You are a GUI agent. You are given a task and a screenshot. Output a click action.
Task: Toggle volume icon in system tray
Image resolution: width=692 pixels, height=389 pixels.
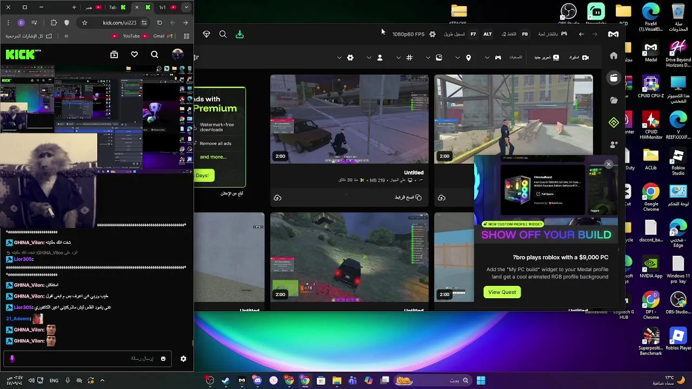(31, 380)
